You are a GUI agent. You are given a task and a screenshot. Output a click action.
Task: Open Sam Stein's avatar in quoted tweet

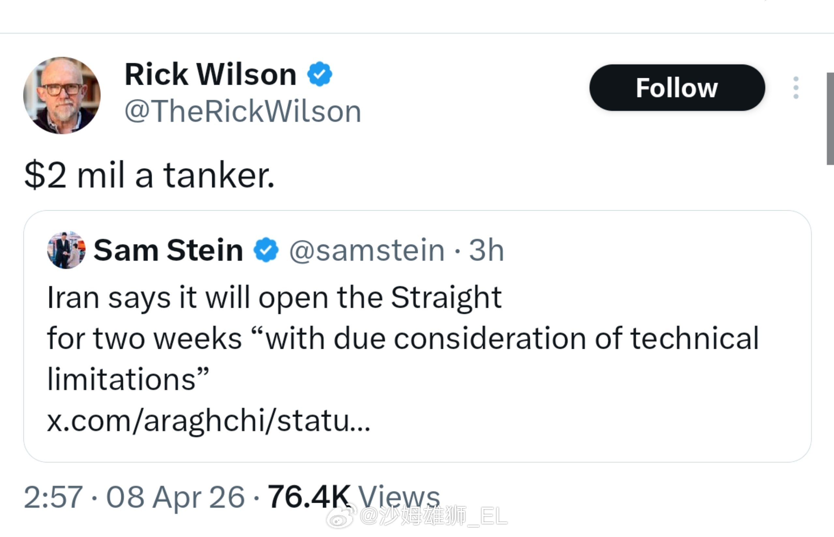point(66,250)
